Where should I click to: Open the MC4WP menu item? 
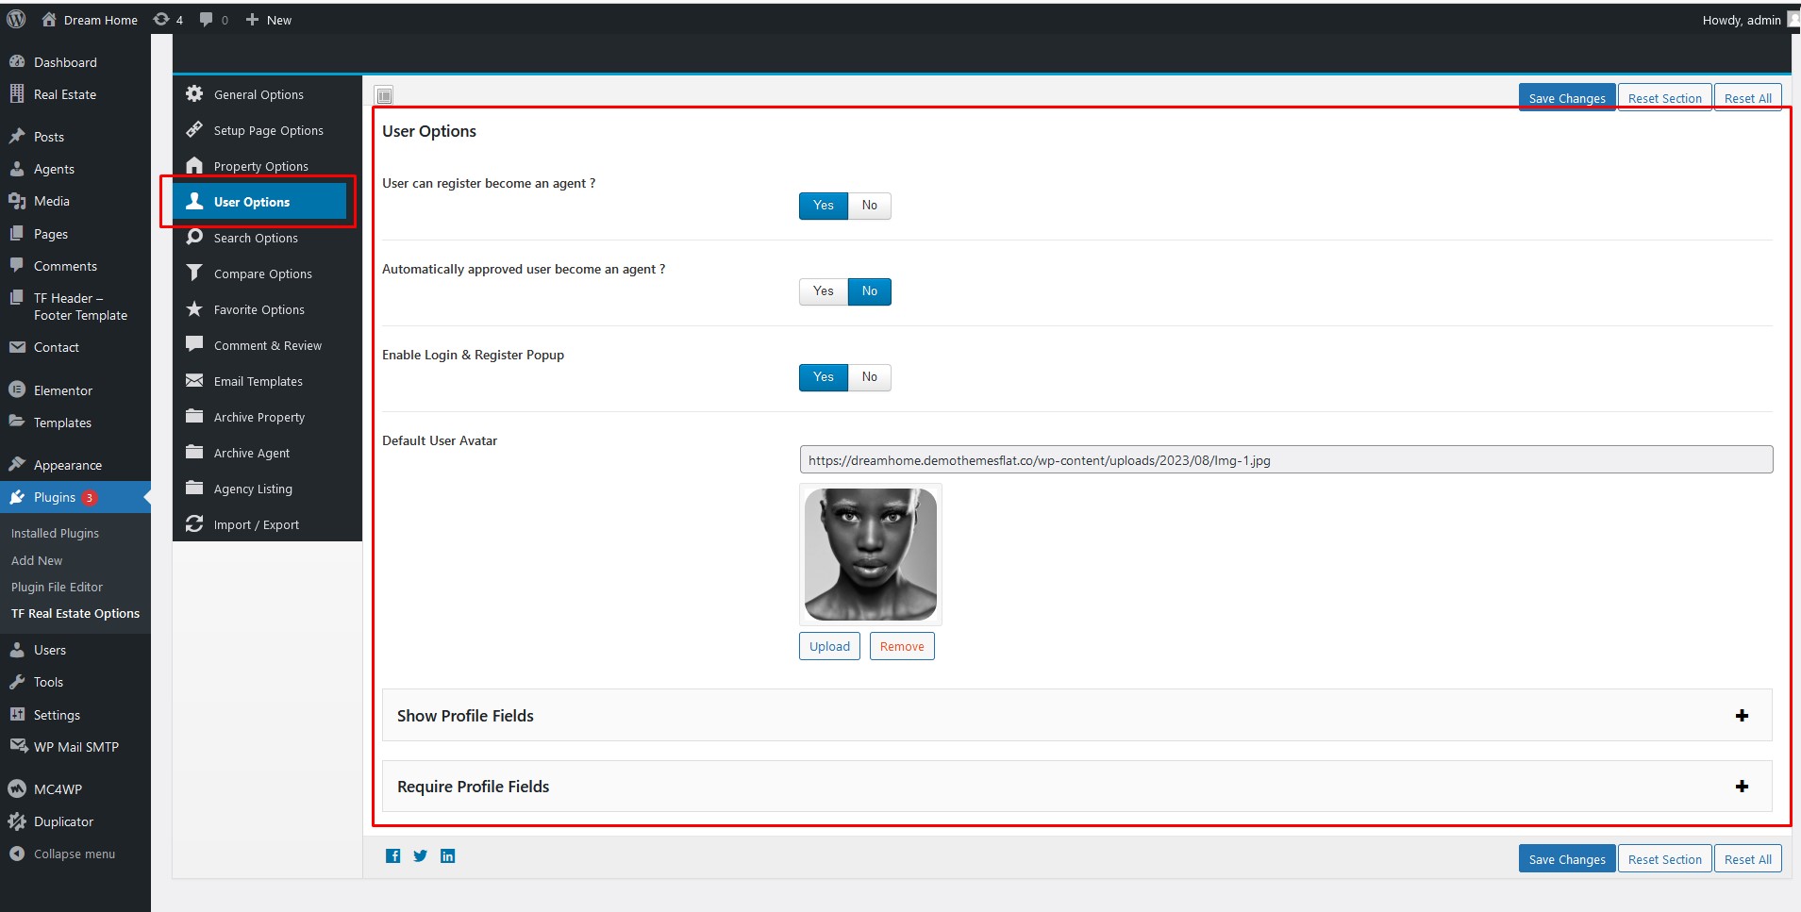58,789
